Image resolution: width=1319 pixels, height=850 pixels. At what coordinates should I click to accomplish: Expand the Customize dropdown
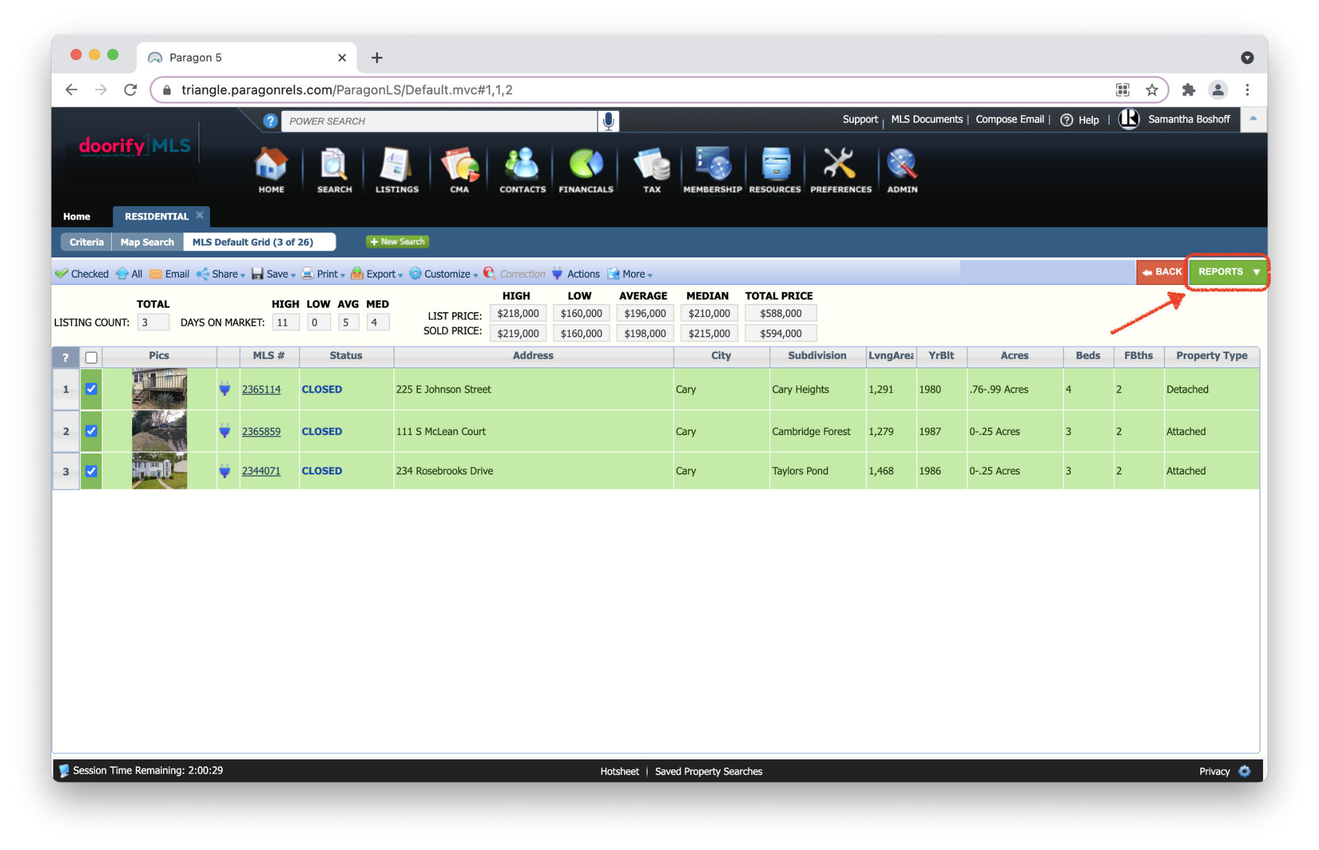[x=444, y=274]
